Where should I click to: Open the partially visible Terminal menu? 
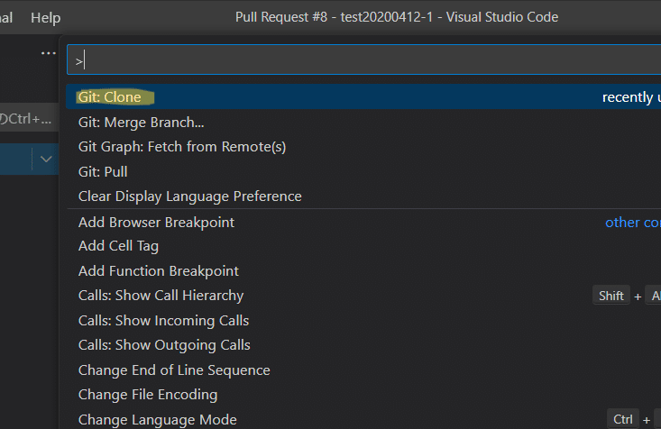tap(6, 17)
